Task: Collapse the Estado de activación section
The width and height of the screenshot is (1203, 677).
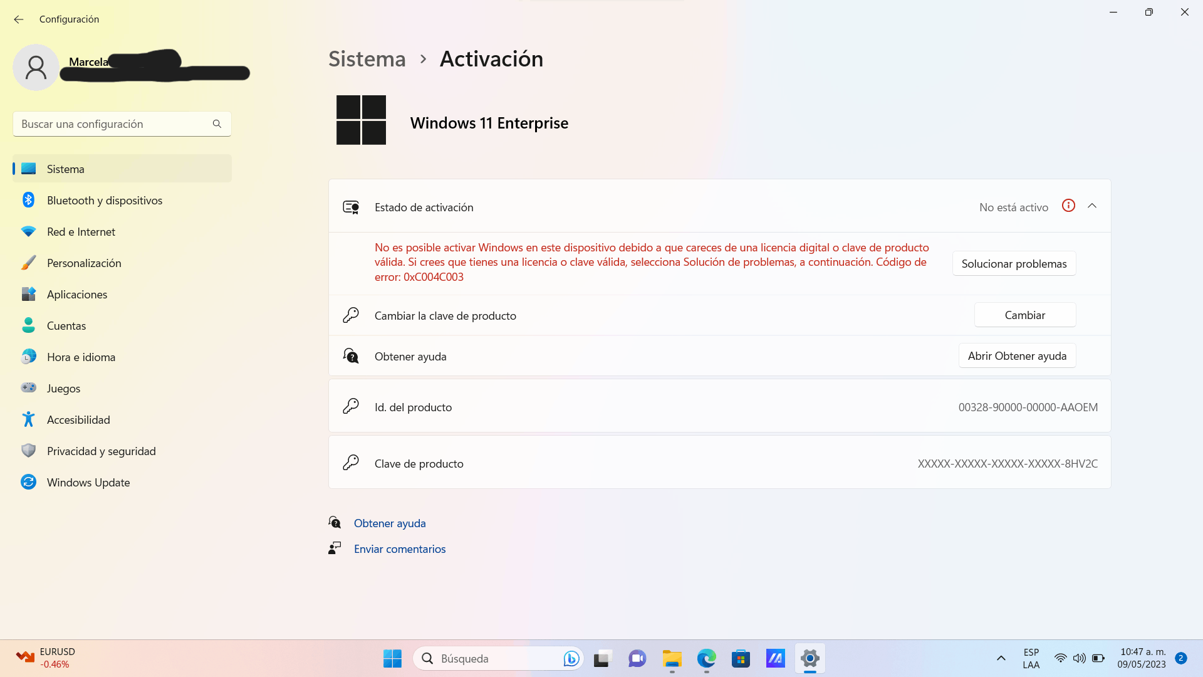Action: [1092, 206]
